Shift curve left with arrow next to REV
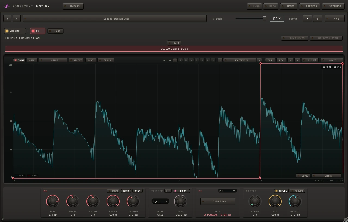The image size is (348, 222). tap(290, 60)
